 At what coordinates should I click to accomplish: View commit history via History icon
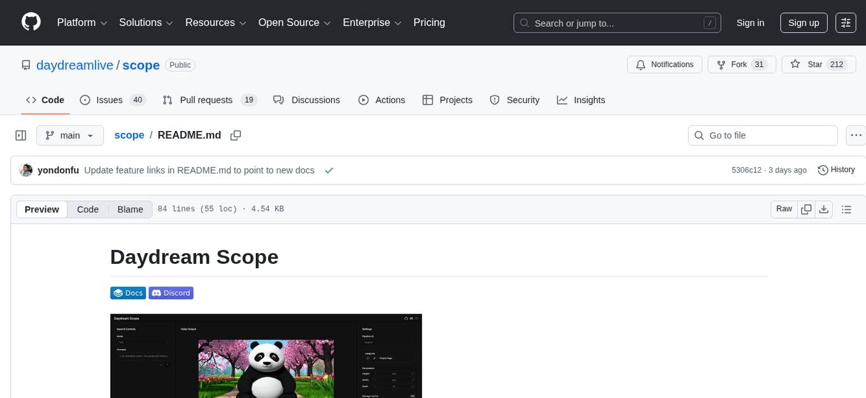click(822, 170)
